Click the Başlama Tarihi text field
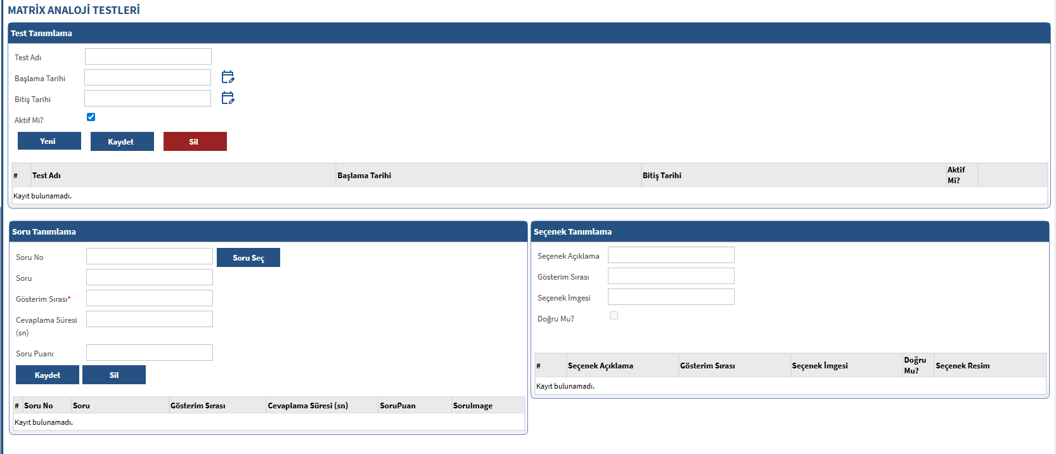Image resolution: width=1056 pixels, height=454 pixels. 148,78
